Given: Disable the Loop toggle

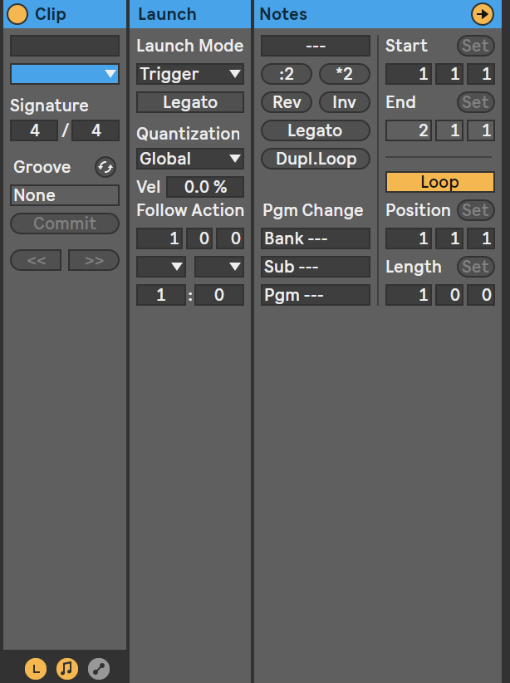Looking at the screenshot, I should tap(439, 182).
